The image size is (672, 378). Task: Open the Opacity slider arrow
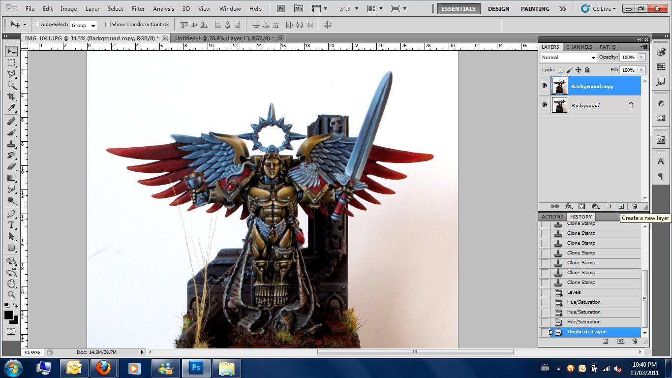[641, 57]
